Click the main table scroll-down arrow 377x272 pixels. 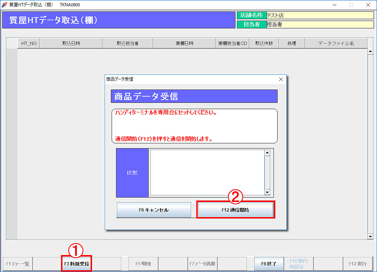point(370,237)
